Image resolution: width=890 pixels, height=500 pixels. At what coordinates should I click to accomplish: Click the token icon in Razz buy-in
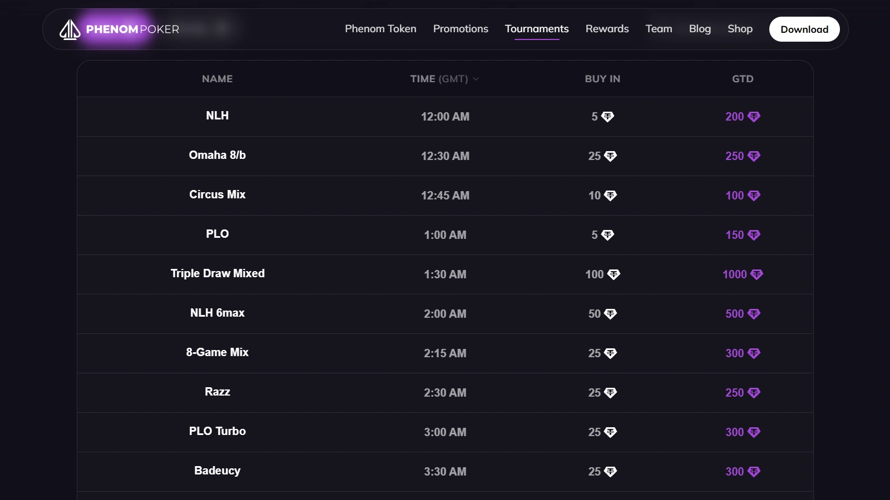point(610,393)
